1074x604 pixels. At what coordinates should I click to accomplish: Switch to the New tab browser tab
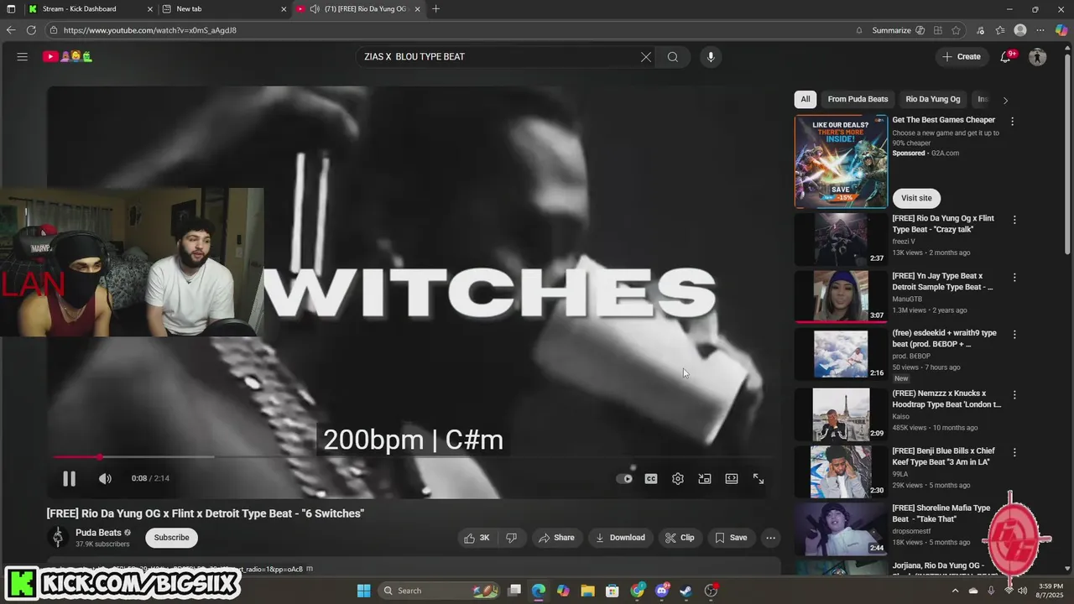coord(222,9)
